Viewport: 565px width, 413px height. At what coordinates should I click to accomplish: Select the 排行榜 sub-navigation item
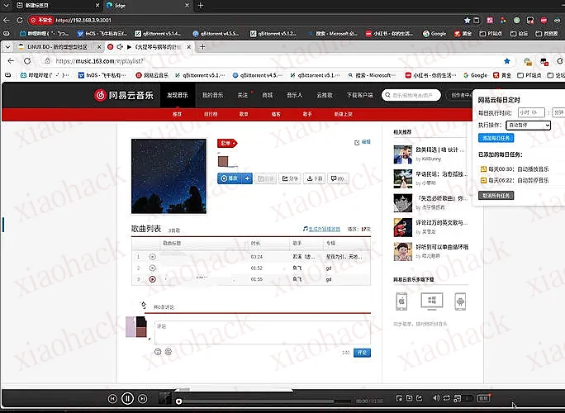[211, 113]
